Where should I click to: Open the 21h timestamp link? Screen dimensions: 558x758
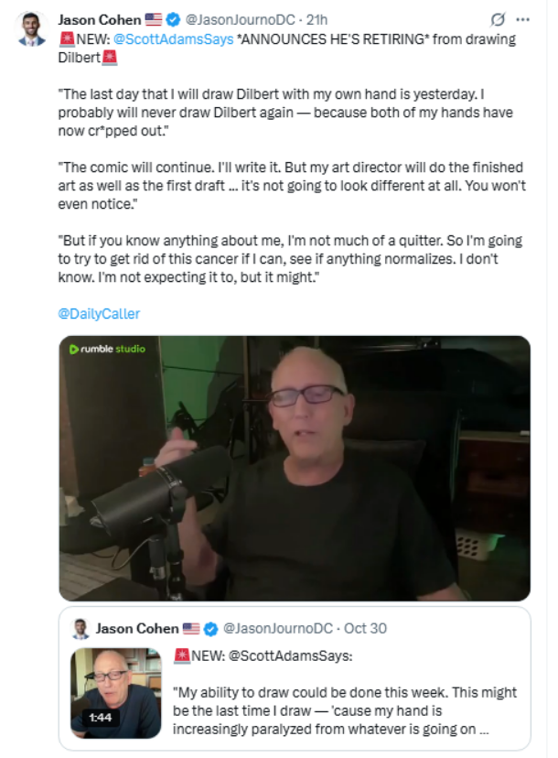(x=316, y=19)
